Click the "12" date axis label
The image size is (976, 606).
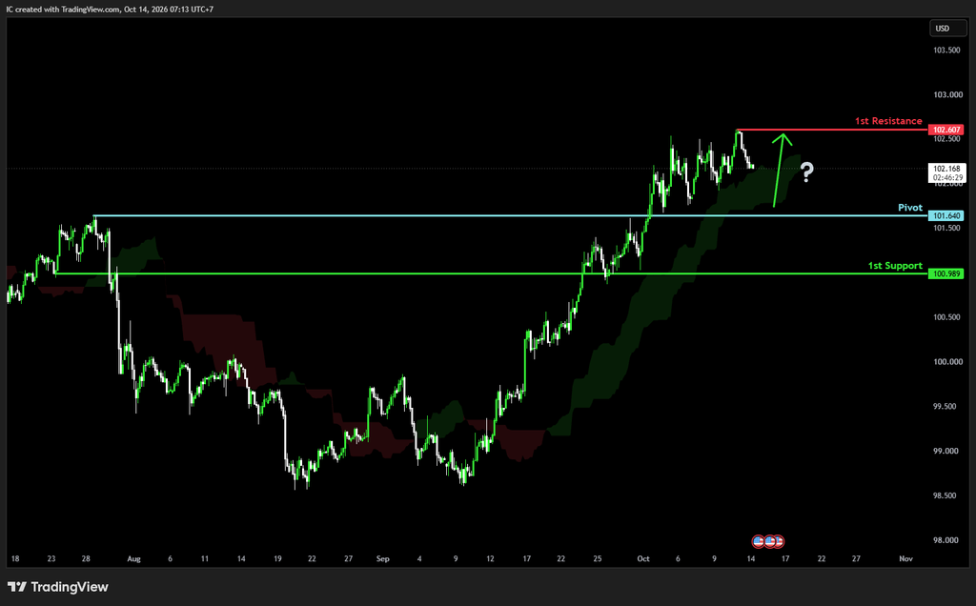tap(491, 558)
